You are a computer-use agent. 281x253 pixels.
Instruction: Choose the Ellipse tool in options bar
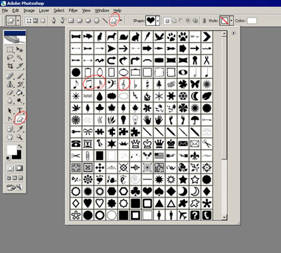point(88,20)
